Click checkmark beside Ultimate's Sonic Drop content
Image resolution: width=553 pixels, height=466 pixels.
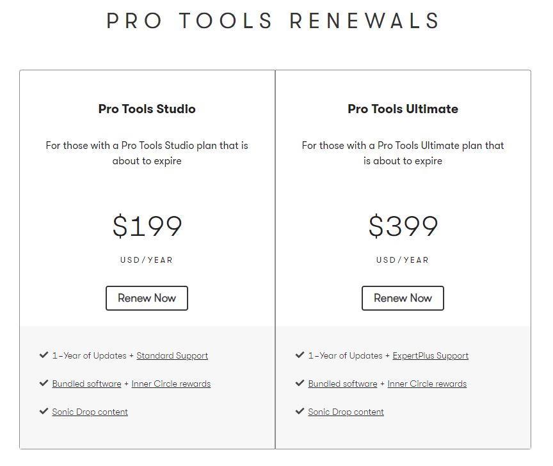[x=300, y=411]
